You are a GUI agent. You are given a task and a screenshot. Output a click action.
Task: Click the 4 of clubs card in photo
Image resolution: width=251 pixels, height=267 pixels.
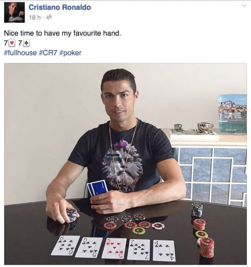point(164,251)
